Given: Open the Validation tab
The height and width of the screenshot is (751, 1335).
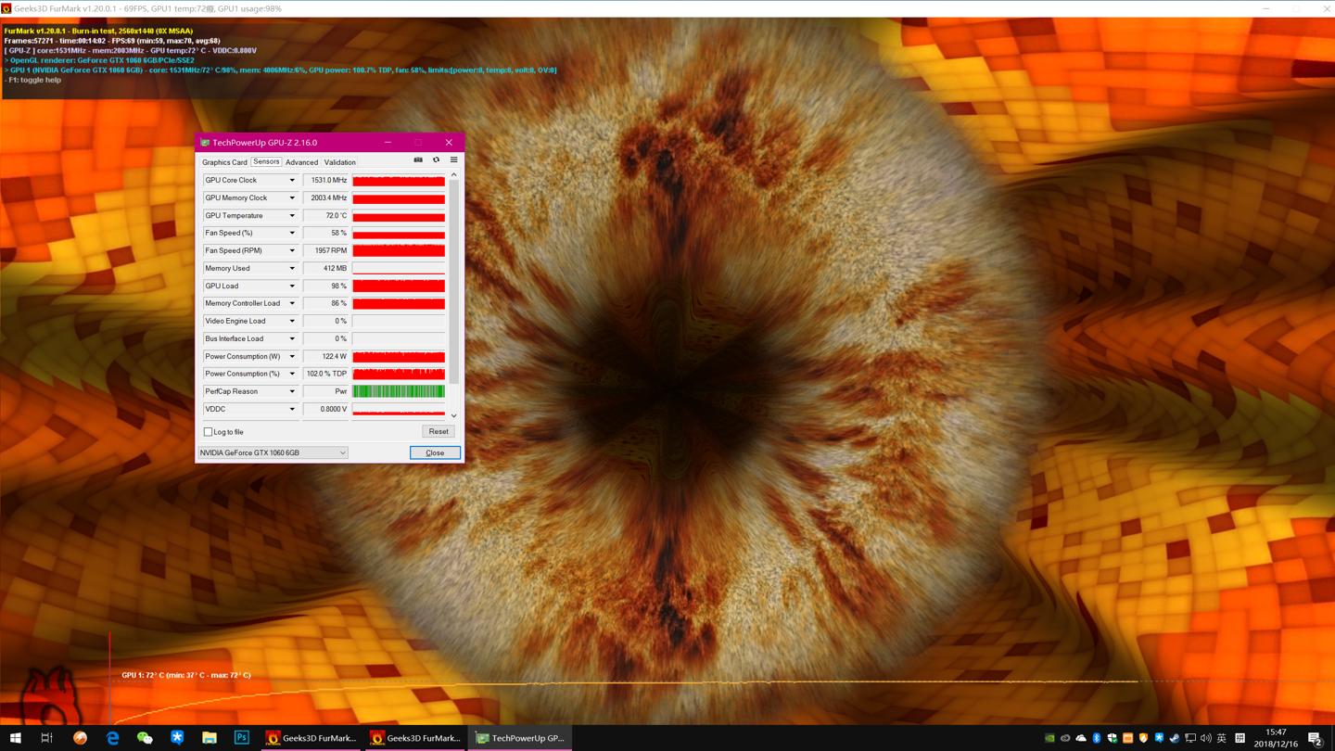Looking at the screenshot, I should 339,162.
